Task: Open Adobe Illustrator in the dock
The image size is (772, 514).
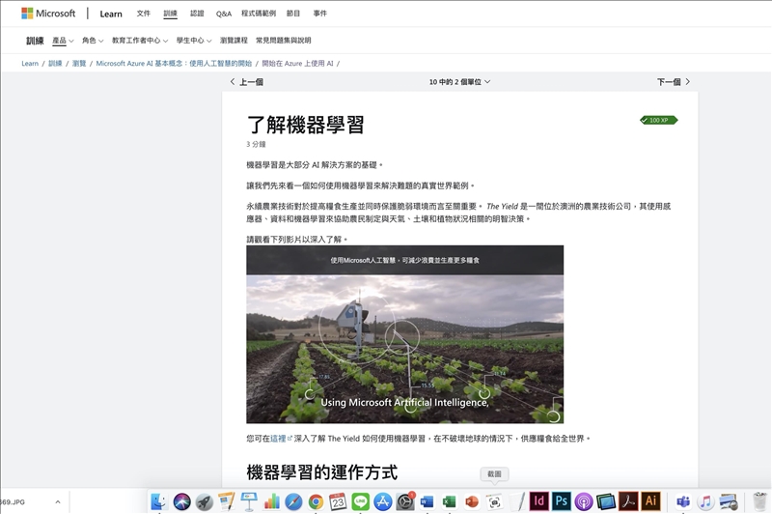Action: coord(650,501)
